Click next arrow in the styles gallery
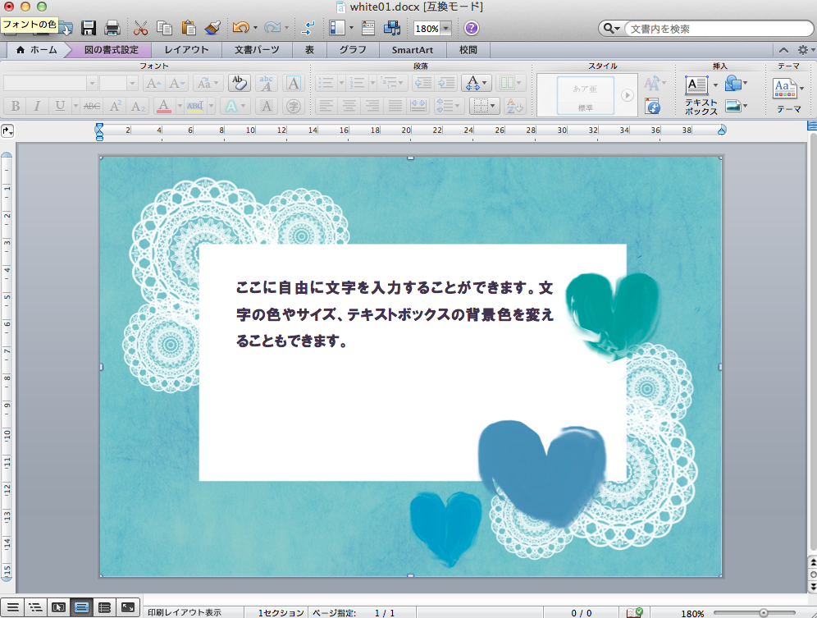 coord(628,95)
